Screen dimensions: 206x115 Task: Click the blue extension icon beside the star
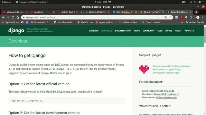pyautogui.click(x=177, y=17)
